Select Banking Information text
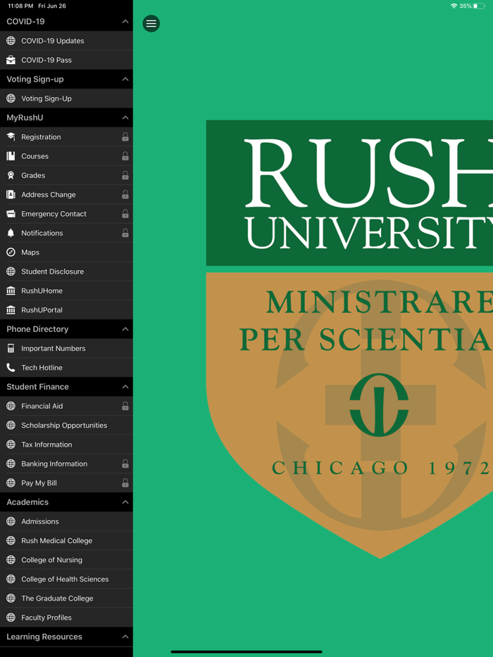 [x=54, y=464]
